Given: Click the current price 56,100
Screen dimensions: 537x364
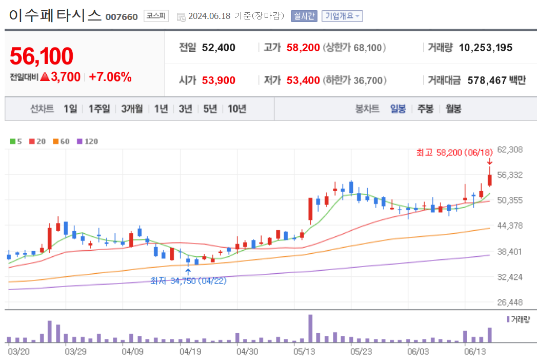Looking at the screenshot, I should [x=42, y=56].
